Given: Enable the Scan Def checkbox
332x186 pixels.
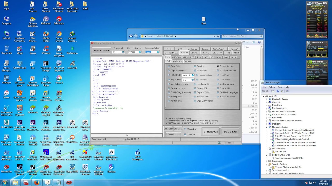Looking at the screenshot, I should pos(185,134).
